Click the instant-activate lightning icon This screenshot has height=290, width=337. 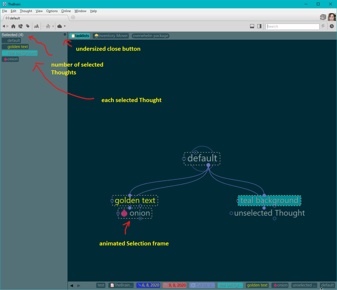tap(323, 26)
